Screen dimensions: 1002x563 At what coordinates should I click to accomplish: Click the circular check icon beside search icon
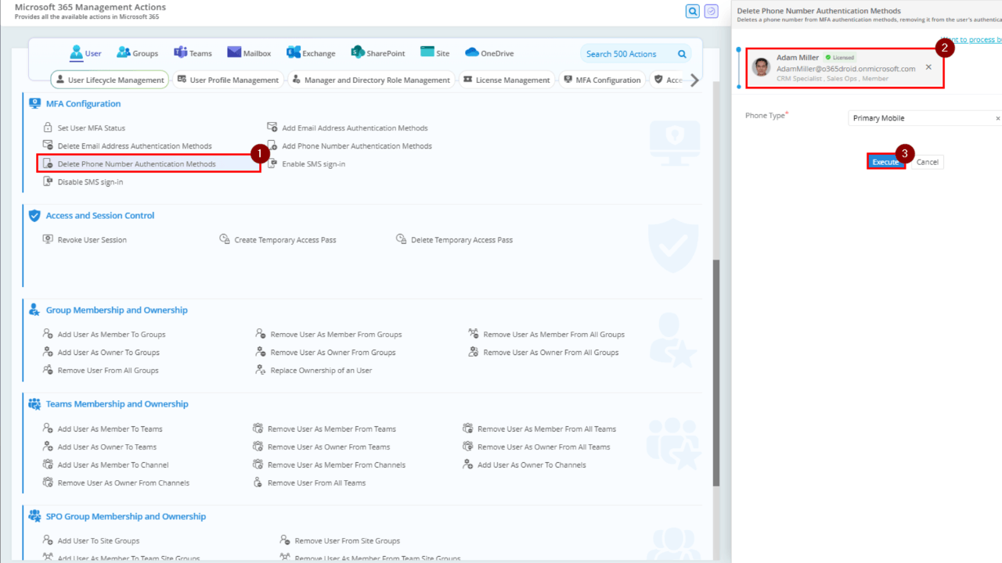coord(711,11)
